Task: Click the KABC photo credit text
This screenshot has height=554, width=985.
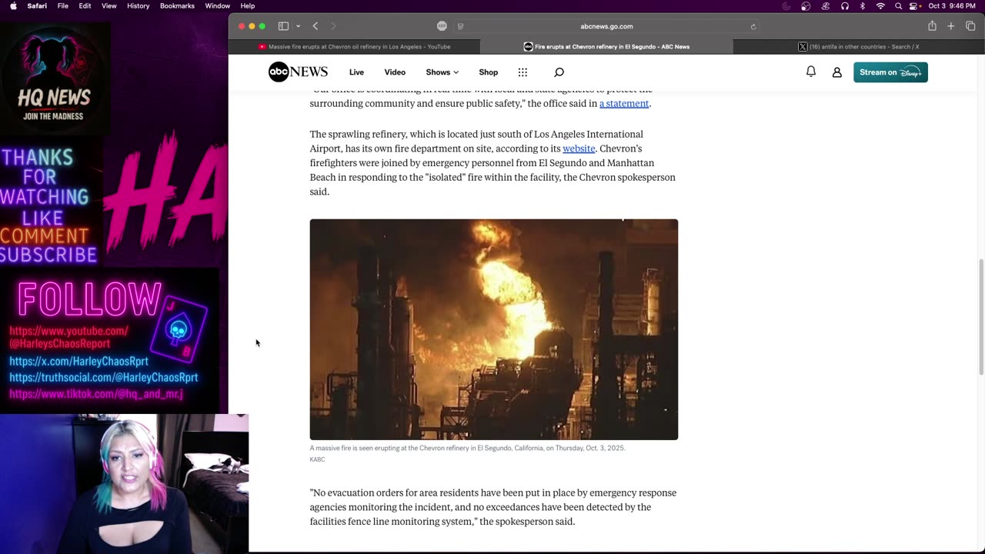Action: pyautogui.click(x=317, y=459)
